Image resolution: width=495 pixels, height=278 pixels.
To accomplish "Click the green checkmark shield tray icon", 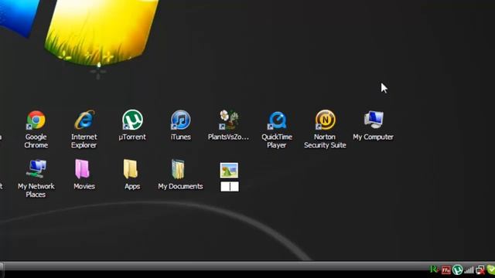I will click(491, 270).
